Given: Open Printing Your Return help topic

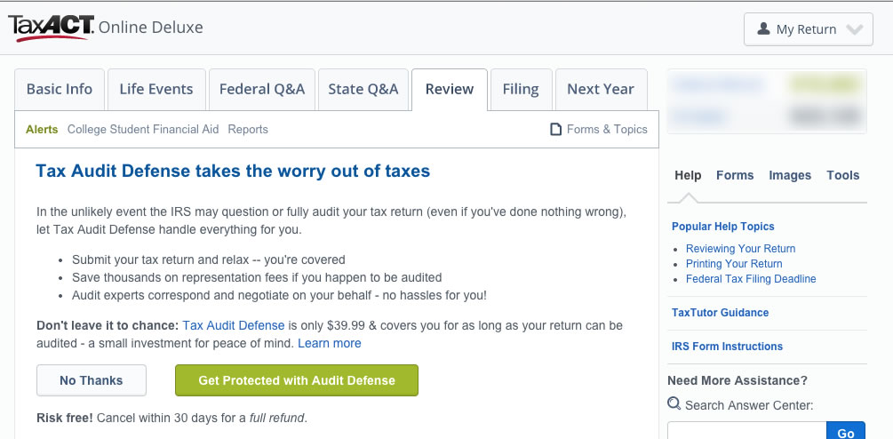Looking at the screenshot, I should pyautogui.click(x=734, y=264).
